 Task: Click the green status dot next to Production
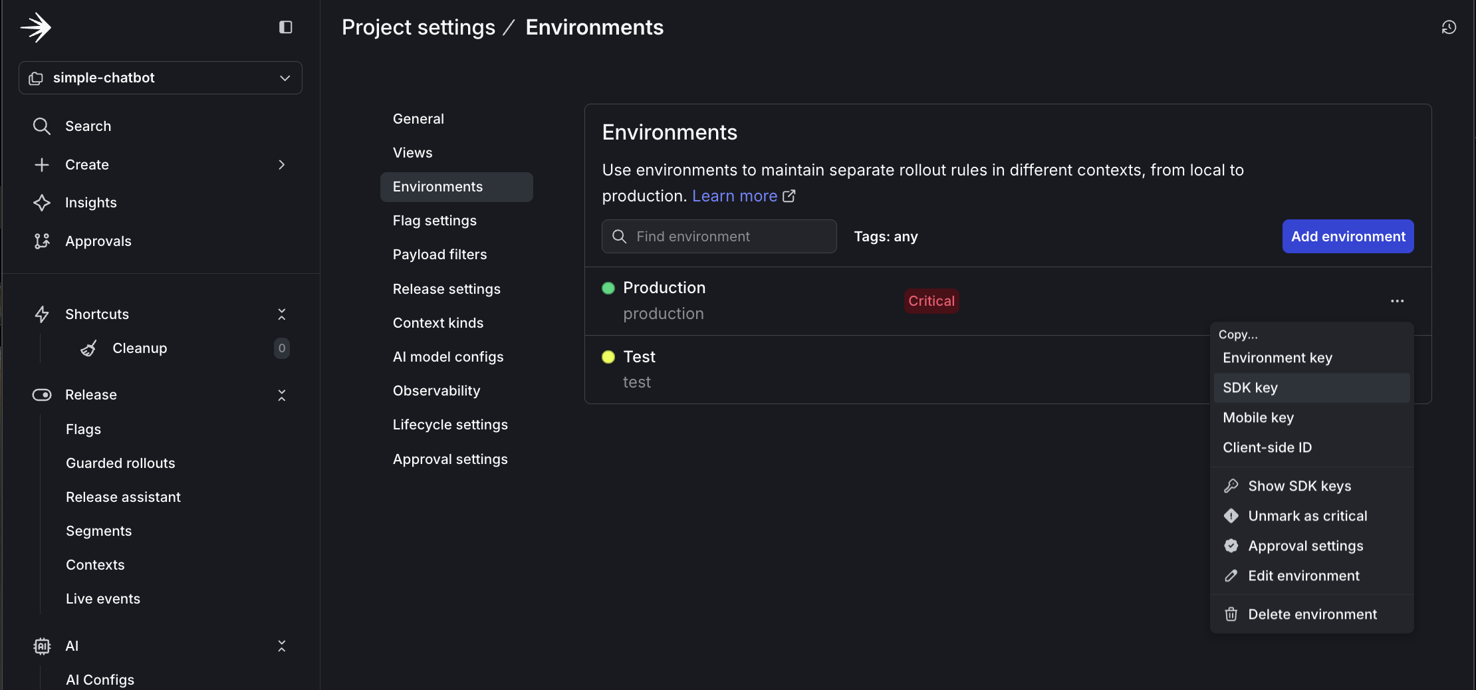608,288
